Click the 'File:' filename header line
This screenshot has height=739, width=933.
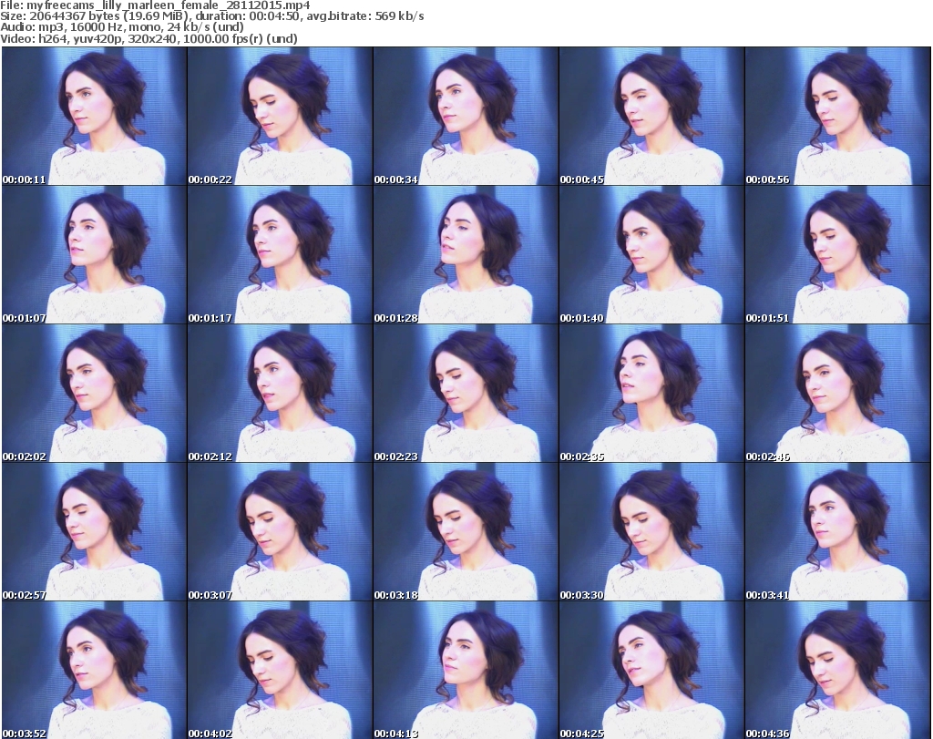pyautogui.click(x=155, y=5)
